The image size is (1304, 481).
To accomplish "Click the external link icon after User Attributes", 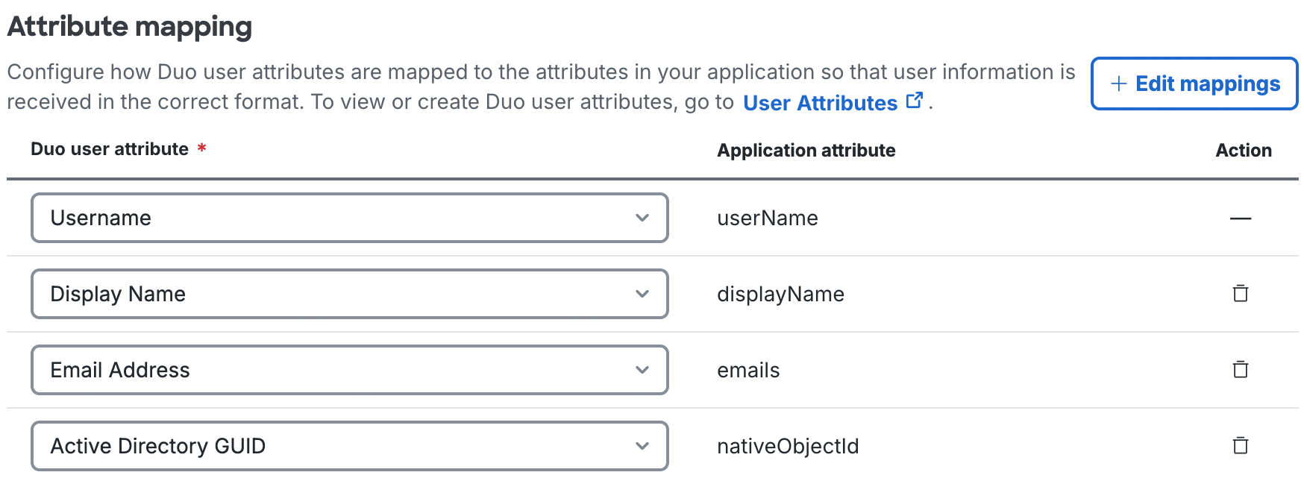I will (x=915, y=101).
